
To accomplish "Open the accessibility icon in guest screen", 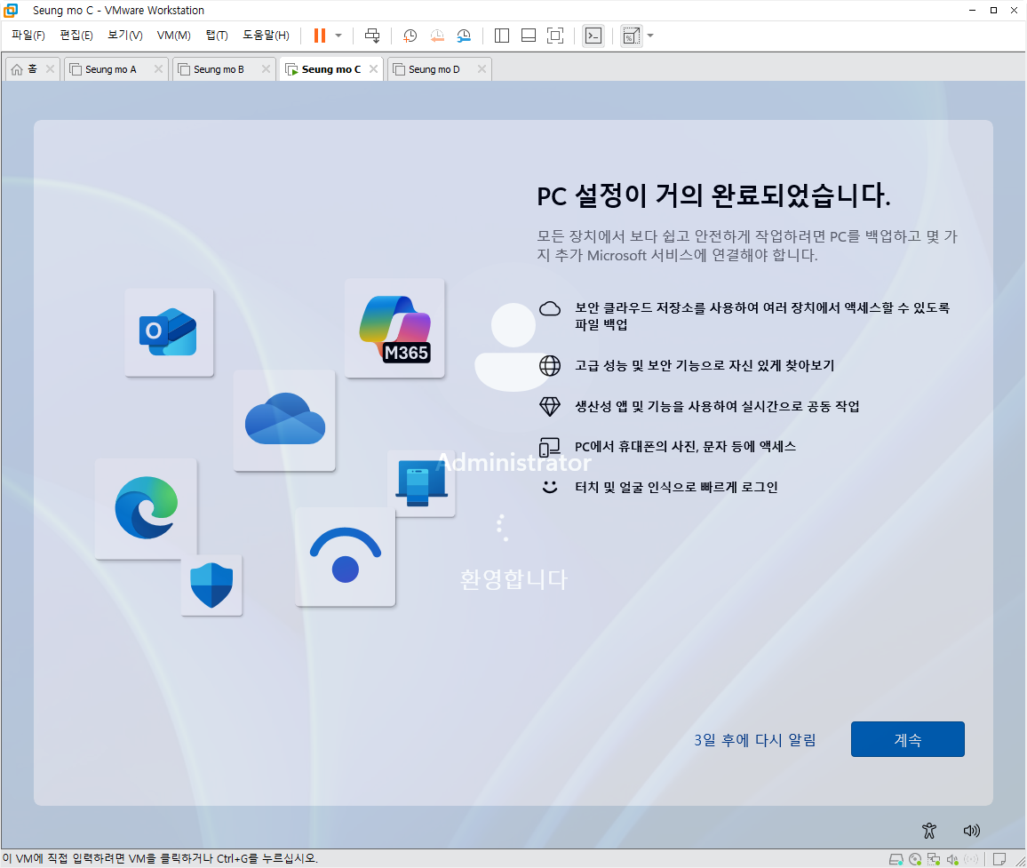I will (928, 831).
